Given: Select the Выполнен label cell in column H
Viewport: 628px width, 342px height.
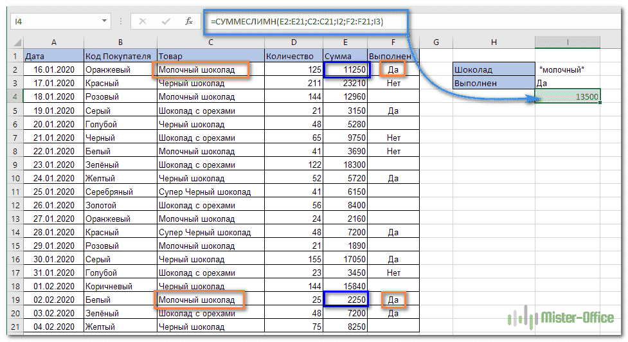Looking at the screenshot, I should coord(494,83).
